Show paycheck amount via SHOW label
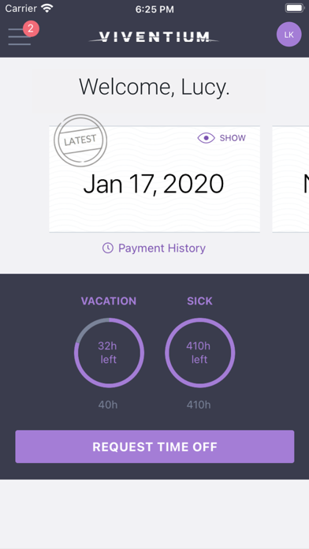 (233, 138)
